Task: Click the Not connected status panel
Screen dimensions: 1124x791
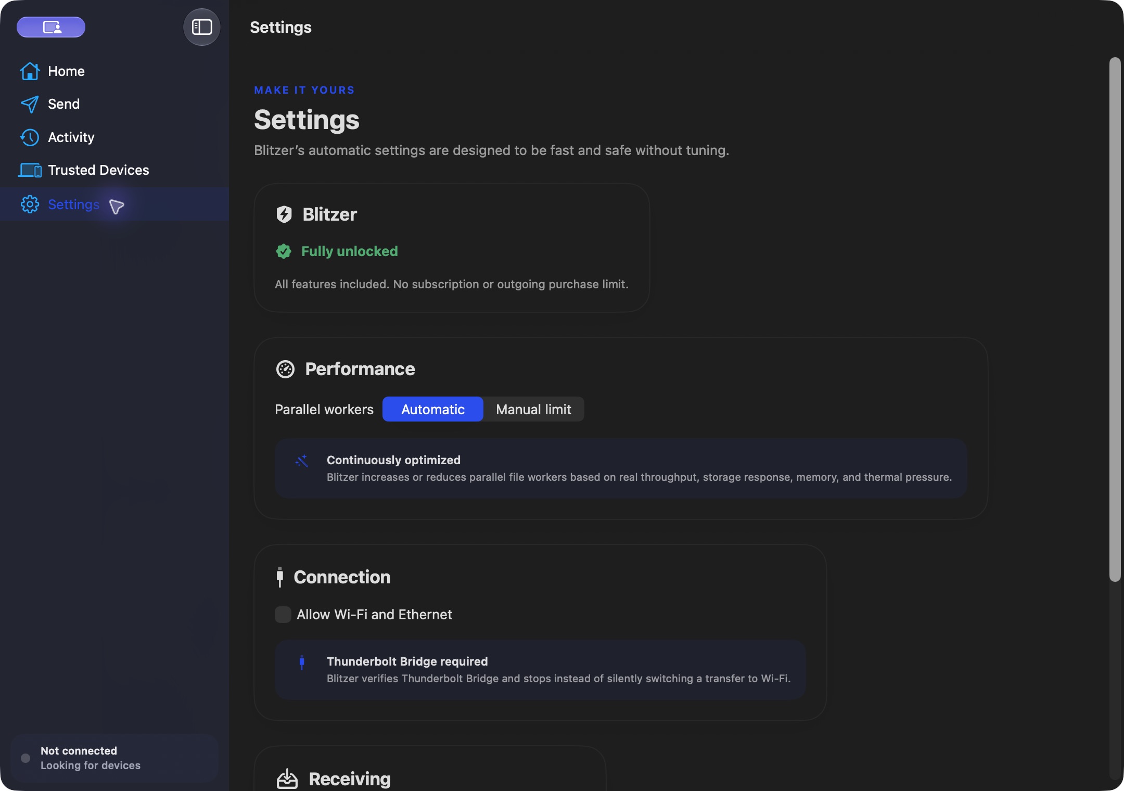Action: pyautogui.click(x=114, y=758)
